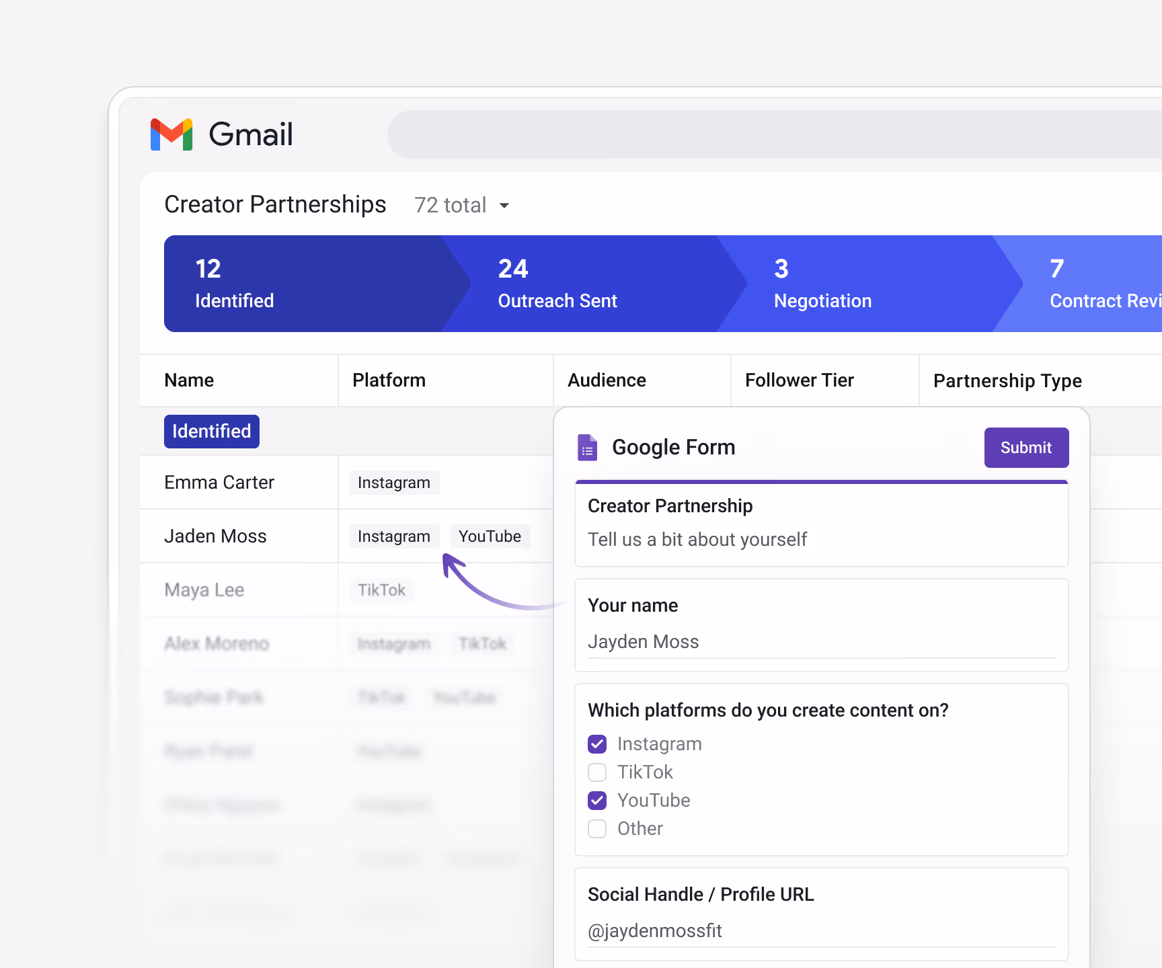Viewport: 1162px width, 968px height.
Task: Click the Social Handle field @jaydenmossfit
Action: pyautogui.click(x=822, y=932)
